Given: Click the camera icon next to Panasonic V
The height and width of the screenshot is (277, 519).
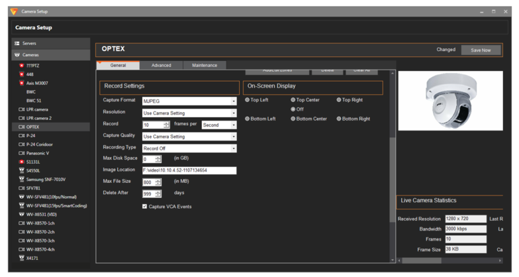Looking at the screenshot, I should (x=21, y=153).
